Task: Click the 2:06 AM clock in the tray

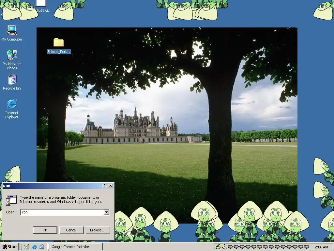Action: (x=321, y=247)
